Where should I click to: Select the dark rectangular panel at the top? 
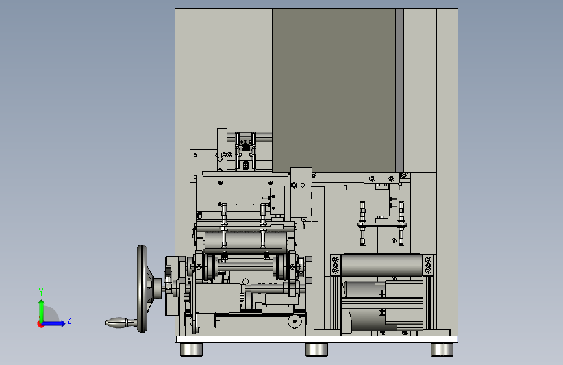click(x=334, y=90)
